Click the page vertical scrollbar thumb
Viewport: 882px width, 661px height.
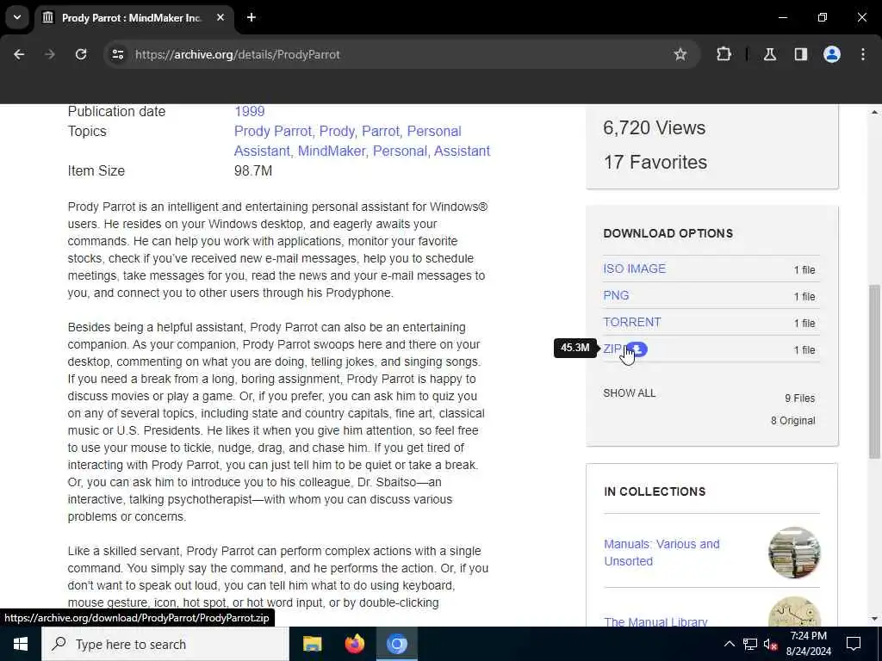[x=874, y=371]
